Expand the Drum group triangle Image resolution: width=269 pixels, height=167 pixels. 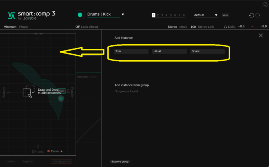pyautogui.click(x=62, y=151)
